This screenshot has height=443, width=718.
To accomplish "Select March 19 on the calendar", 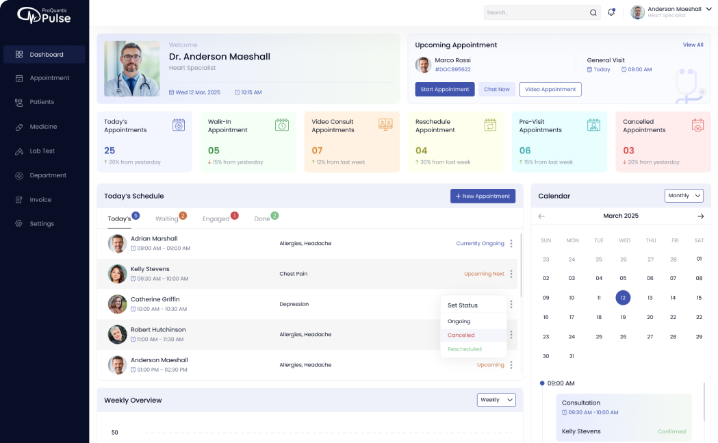I will click(623, 317).
